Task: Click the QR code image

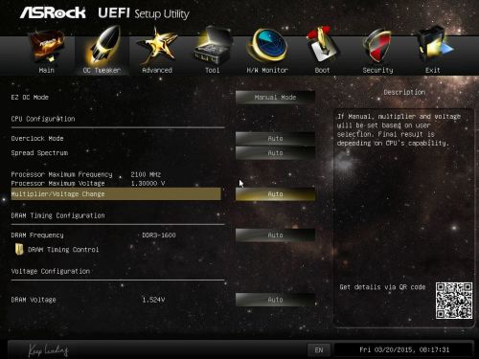Action: coord(454,301)
